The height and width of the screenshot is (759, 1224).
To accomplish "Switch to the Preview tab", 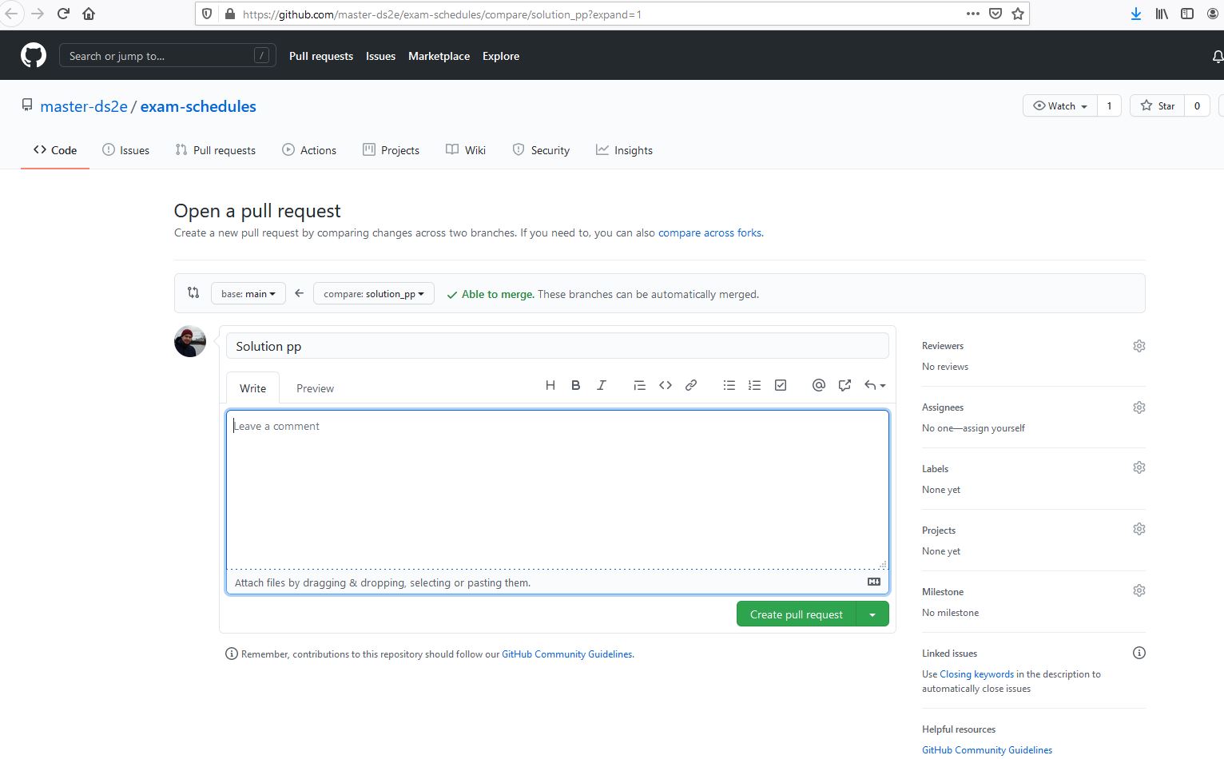I will (315, 388).
